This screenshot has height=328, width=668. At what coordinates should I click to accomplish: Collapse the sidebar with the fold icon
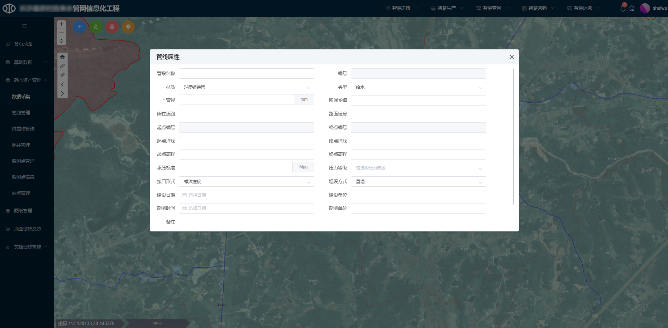click(x=25, y=26)
